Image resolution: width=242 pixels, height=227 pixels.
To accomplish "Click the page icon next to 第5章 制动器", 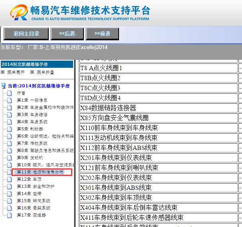I will coord(10,129).
